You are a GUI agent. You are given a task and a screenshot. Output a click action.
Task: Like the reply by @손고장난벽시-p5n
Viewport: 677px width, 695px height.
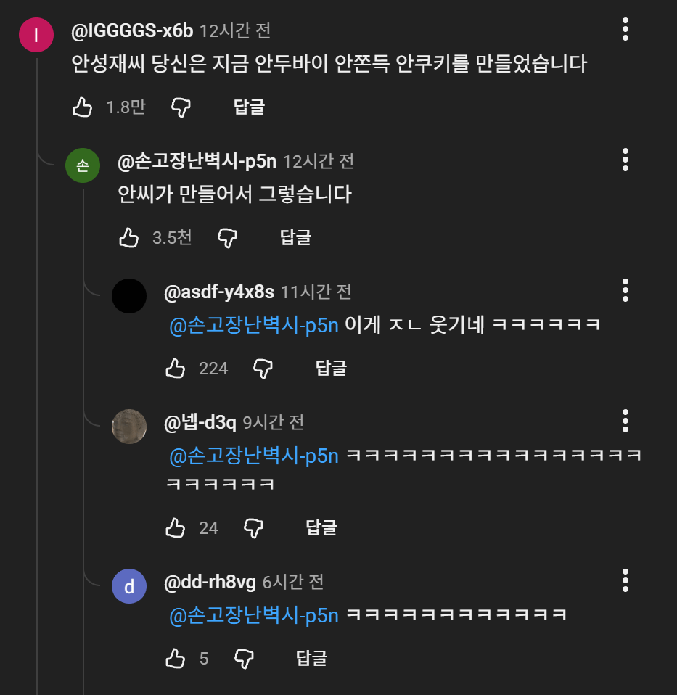[129, 238]
